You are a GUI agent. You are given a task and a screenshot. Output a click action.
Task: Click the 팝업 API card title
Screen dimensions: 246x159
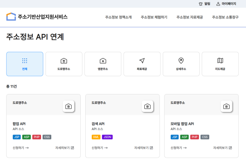pos(19,124)
